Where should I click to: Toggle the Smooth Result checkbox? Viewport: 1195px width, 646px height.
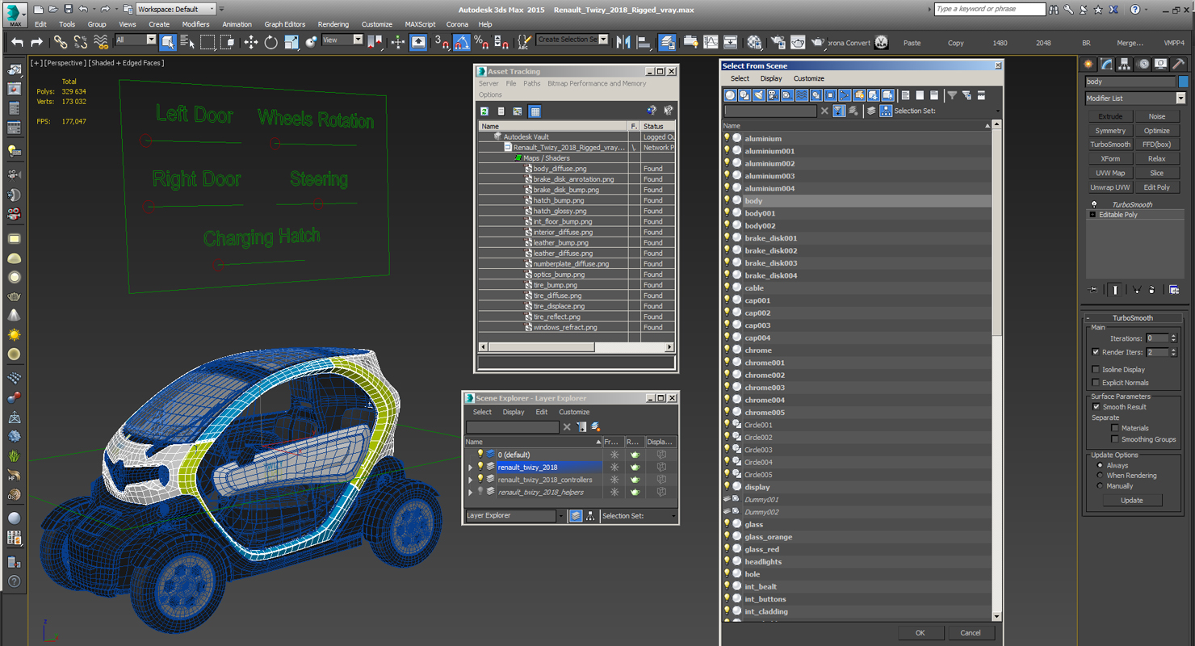click(1096, 407)
